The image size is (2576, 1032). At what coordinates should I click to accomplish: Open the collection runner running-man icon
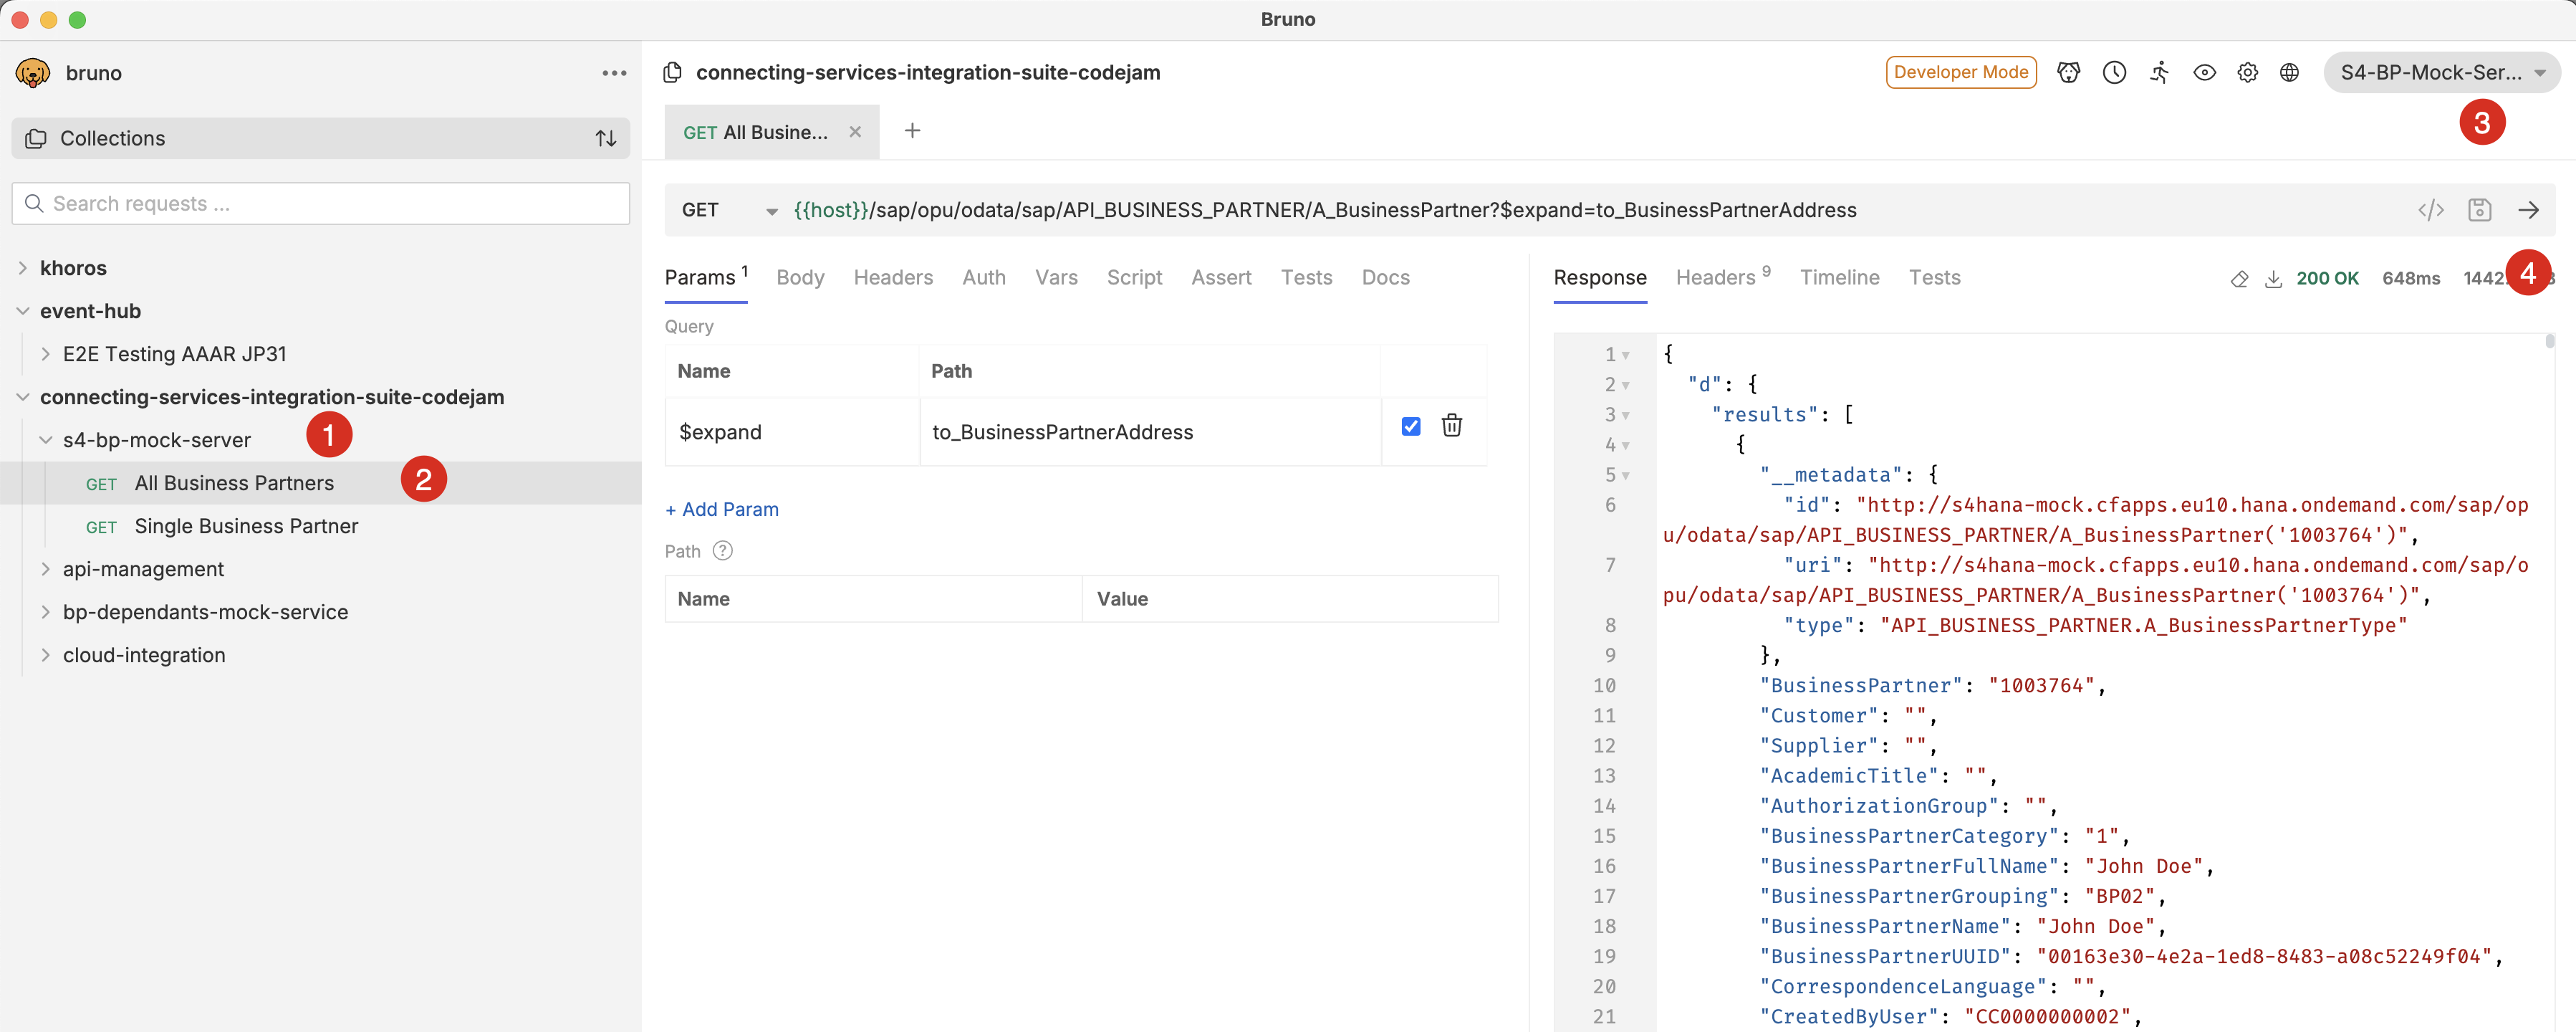pyautogui.click(x=2160, y=72)
